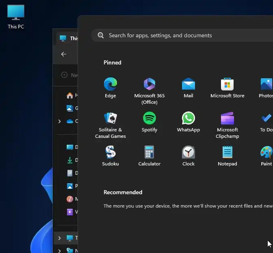Open Videos folder in Explorer sidebar

[72, 212]
